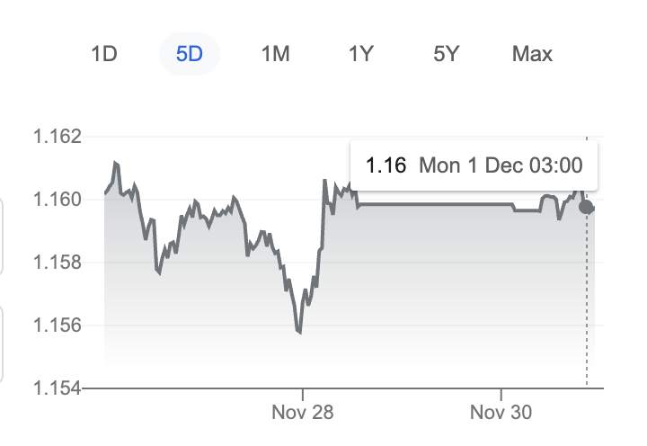Image resolution: width=647 pixels, height=446 pixels.
Task: Open the 5Y chart view
Action: tap(446, 54)
